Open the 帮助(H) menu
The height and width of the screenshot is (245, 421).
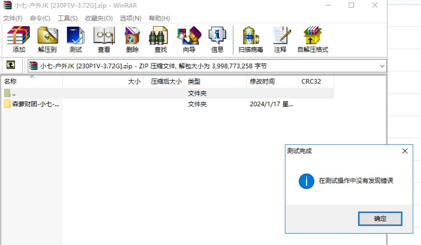(160, 18)
